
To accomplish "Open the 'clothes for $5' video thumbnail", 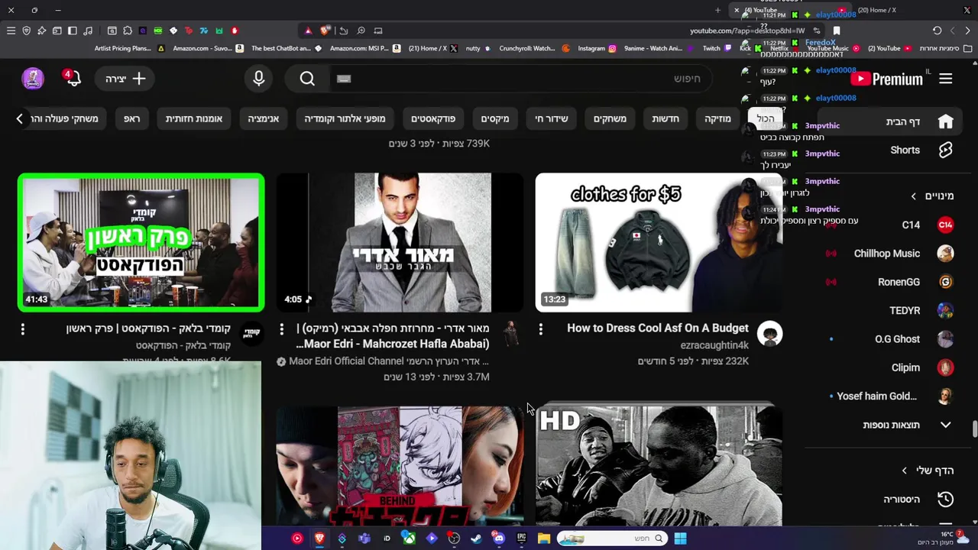I will point(659,242).
